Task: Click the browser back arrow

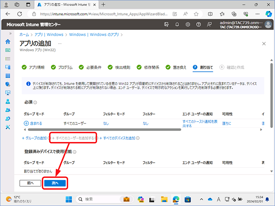Action: pyautogui.click(x=8, y=14)
